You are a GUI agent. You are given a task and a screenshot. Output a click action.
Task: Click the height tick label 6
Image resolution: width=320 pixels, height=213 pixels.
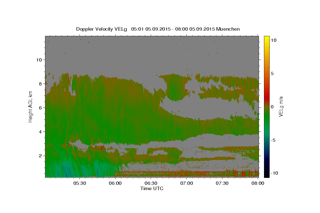(x=40, y=108)
